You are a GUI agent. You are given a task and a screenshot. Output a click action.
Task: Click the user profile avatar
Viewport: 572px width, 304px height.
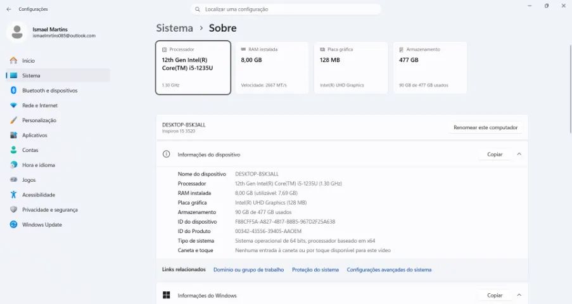16,32
